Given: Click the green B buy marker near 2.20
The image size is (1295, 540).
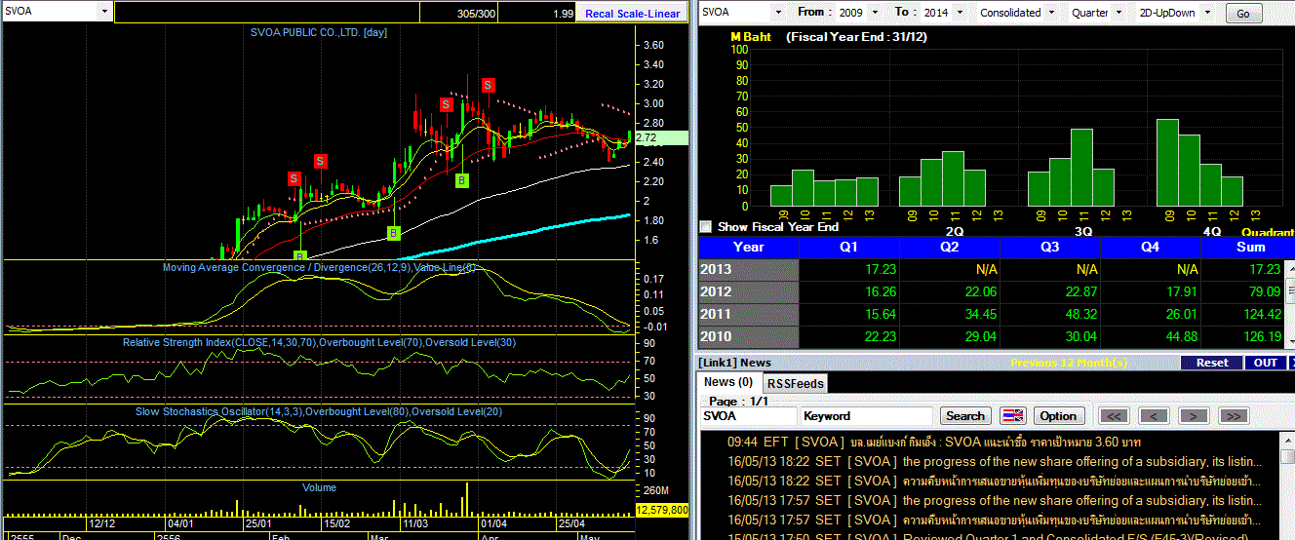Looking at the screenshot, I should pos(462,180).
